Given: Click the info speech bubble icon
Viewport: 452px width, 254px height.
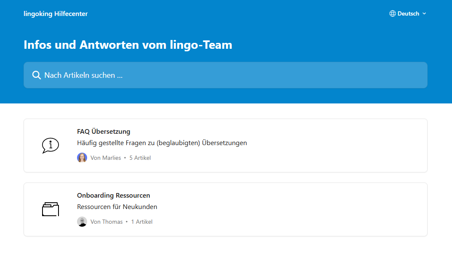Looking at the screenshot, I should click(51, 146).
